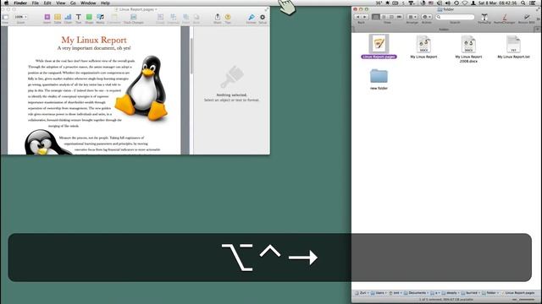Open the Format inspector in Pages
This screenshot has height=304, width=542.
pyautogui.click(x=252, y=19)
